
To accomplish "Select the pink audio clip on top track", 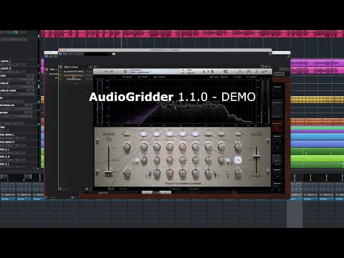I will point(192,34).
